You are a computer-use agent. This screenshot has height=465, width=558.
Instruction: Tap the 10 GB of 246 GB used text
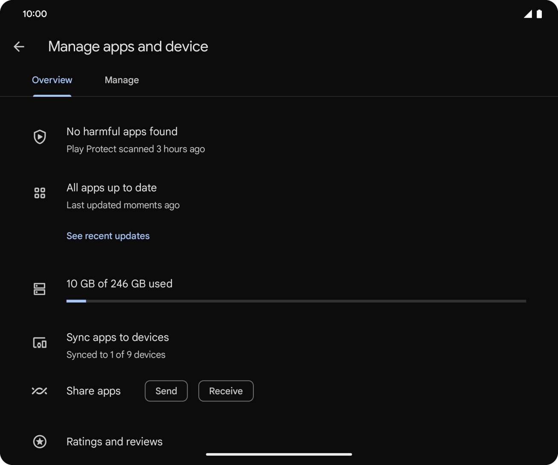point(119,284)
